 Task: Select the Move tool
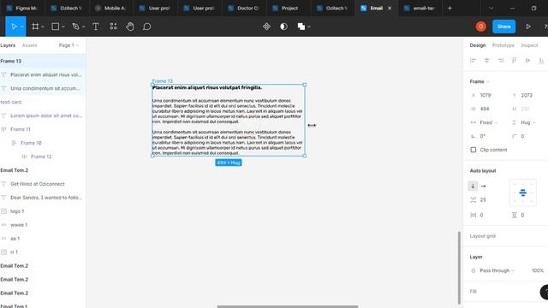(x=14, y=27)
